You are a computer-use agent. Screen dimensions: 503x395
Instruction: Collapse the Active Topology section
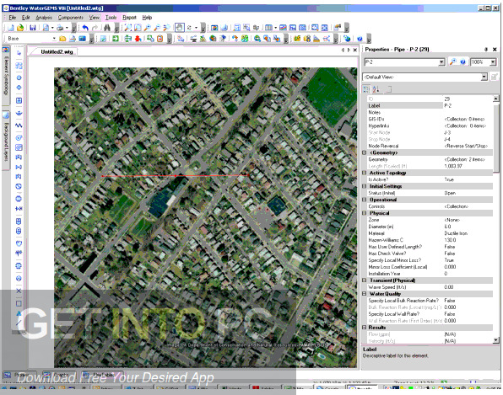pyautogui.click(x=365, y=173)
